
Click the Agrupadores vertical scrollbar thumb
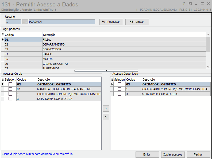coord(208,44)
